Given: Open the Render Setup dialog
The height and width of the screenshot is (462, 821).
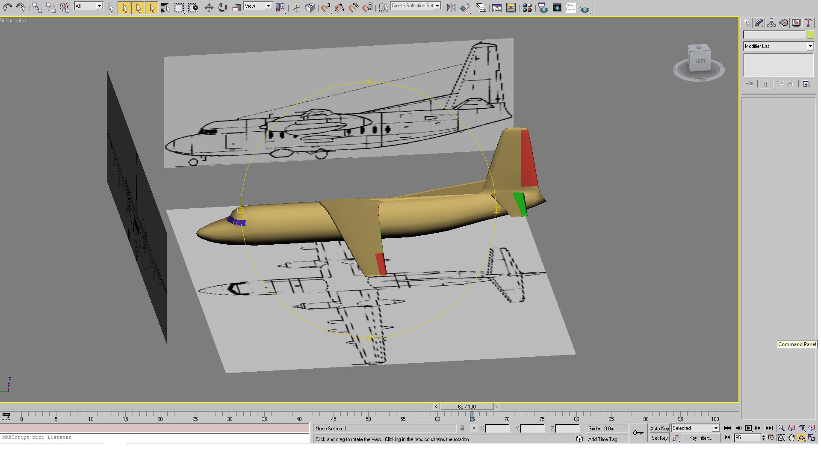Looking at the screenshot, I should coord(543,8).
